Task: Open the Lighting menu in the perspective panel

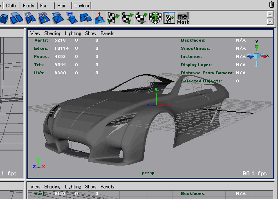Action: (73, 33)
